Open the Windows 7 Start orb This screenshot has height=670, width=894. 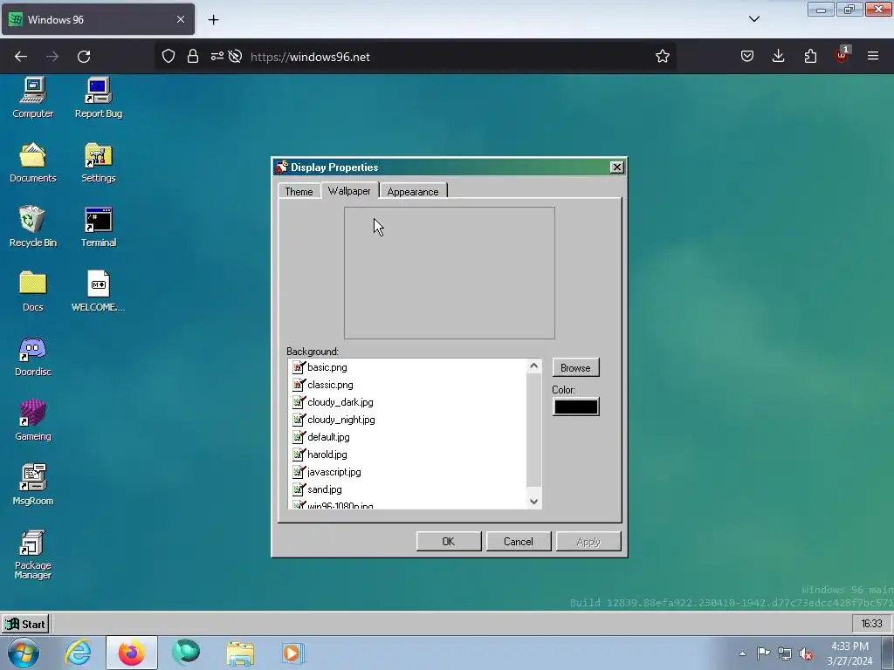point(24,653)
